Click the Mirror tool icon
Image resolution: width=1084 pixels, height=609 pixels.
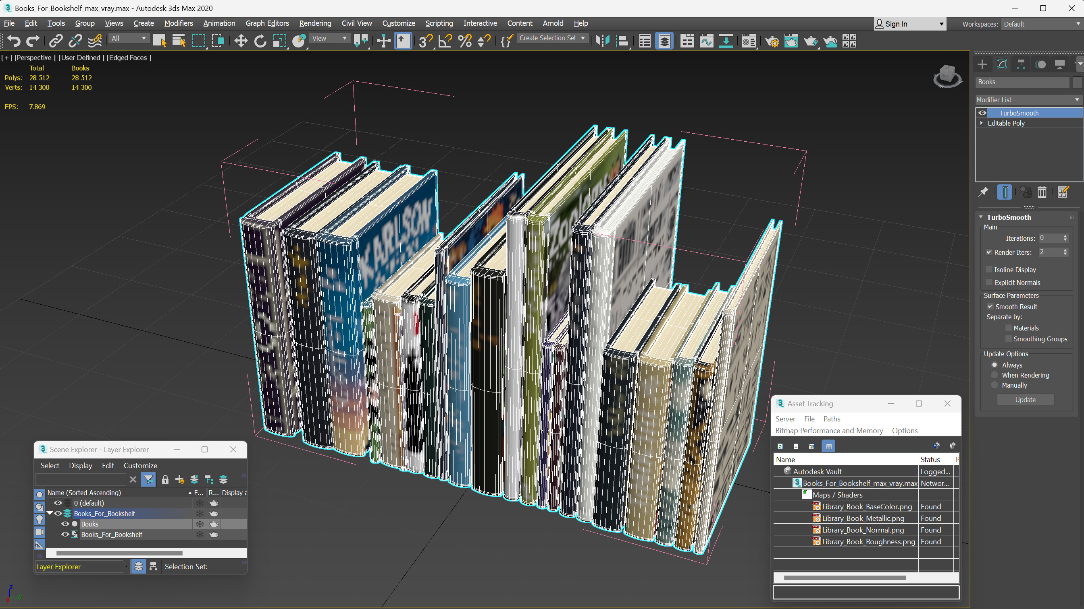click(x=603, y=41)
